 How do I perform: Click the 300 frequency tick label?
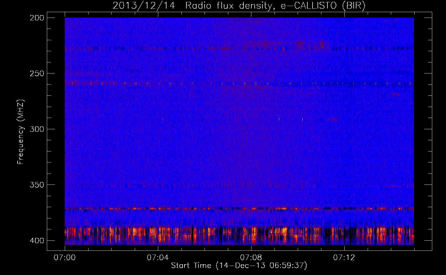37,129
